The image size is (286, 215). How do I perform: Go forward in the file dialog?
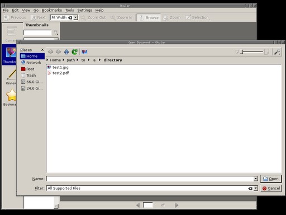(58, 52)
